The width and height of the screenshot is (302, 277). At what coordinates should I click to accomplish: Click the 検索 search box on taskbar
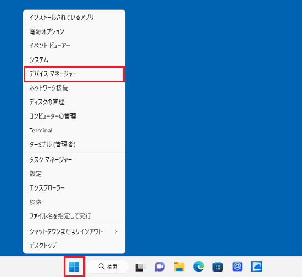(108, 267)
